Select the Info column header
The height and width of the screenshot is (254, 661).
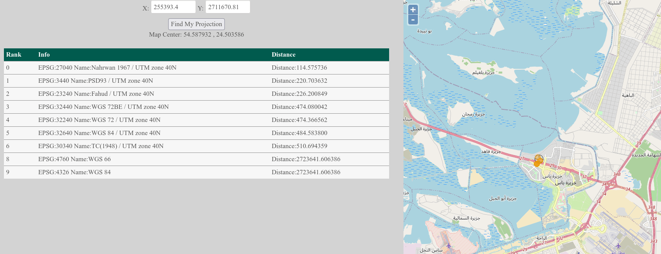[x=153, y=55]
